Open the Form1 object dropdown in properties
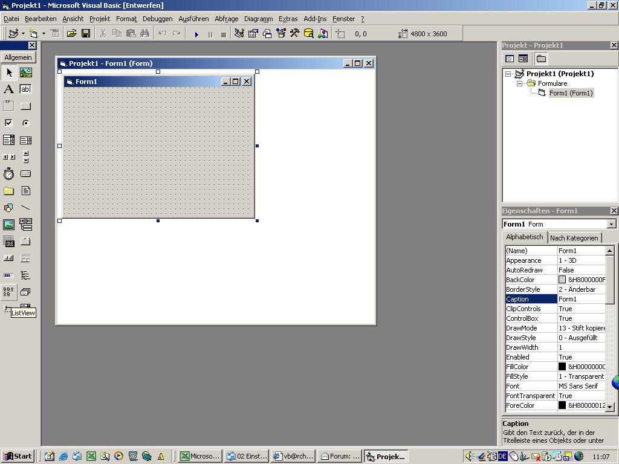Image resolution: width=619 pixels, height=464 pixels. [x=611, y=224]
